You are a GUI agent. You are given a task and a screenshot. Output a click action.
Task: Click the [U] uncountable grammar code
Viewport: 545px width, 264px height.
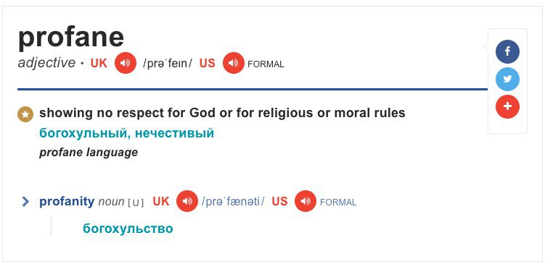(x=136, y=203)
